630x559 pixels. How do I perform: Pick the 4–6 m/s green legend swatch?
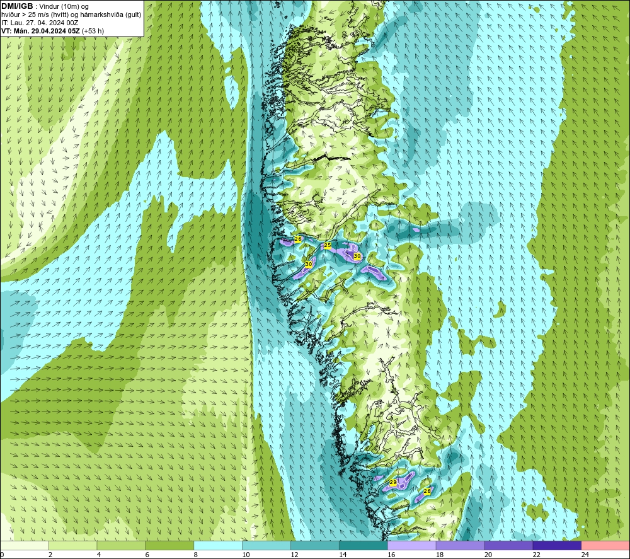121,546
